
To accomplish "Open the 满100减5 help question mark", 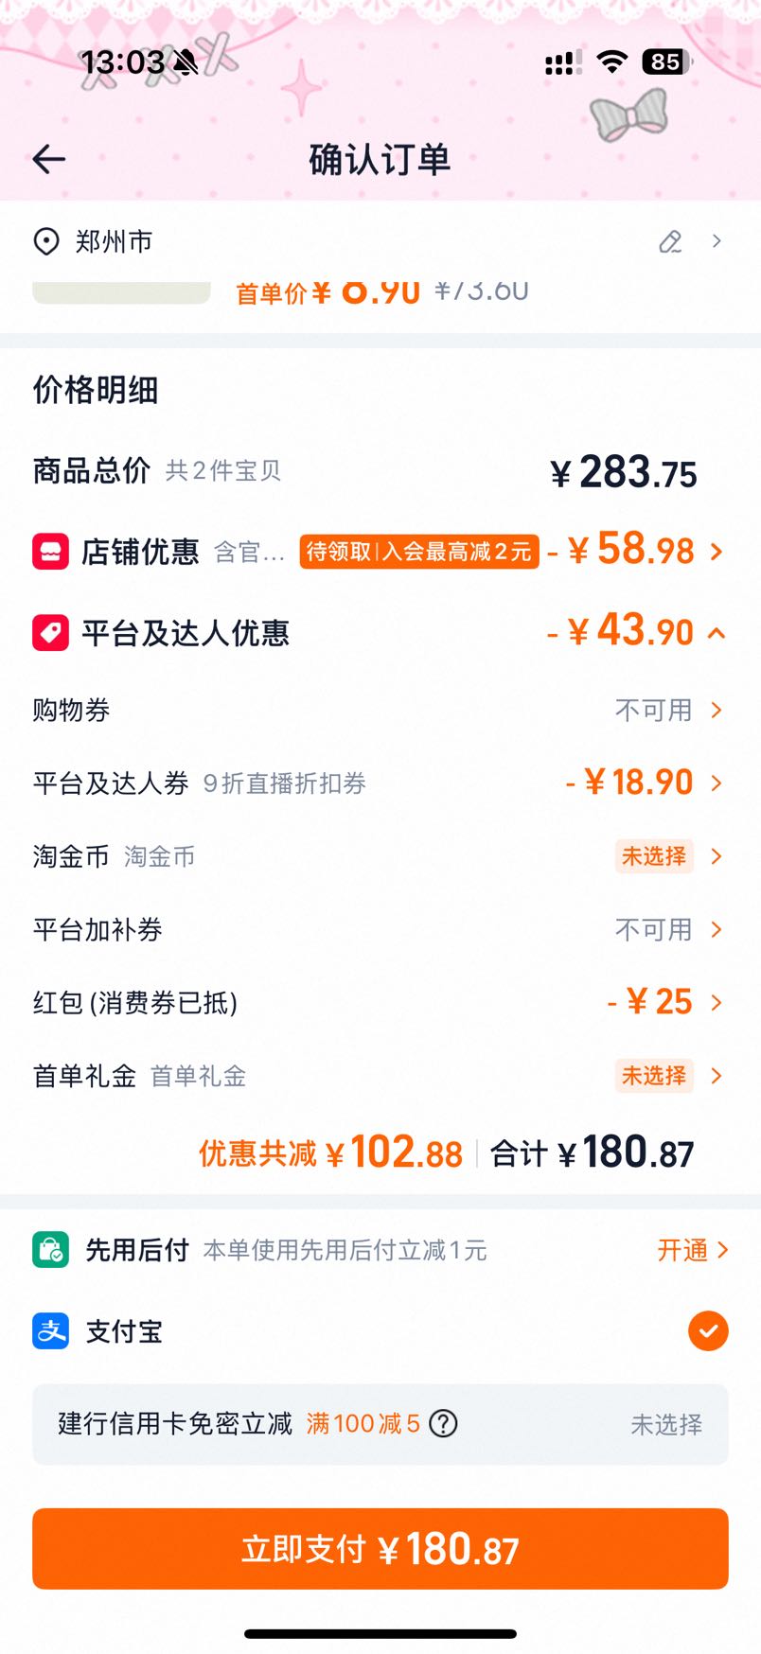I will (x=443, y=1423).
